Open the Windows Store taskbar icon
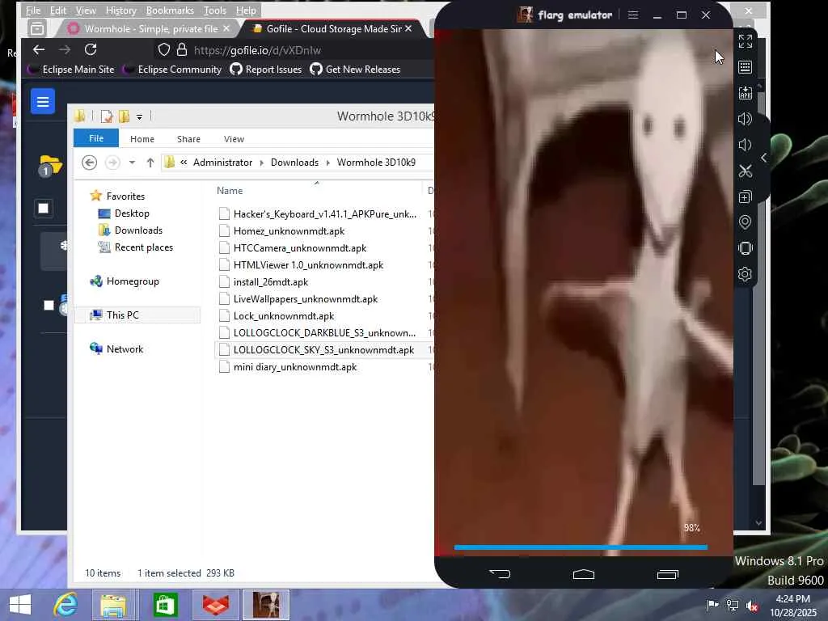Viewport: 828px width, 621px height. click(165, 605)
